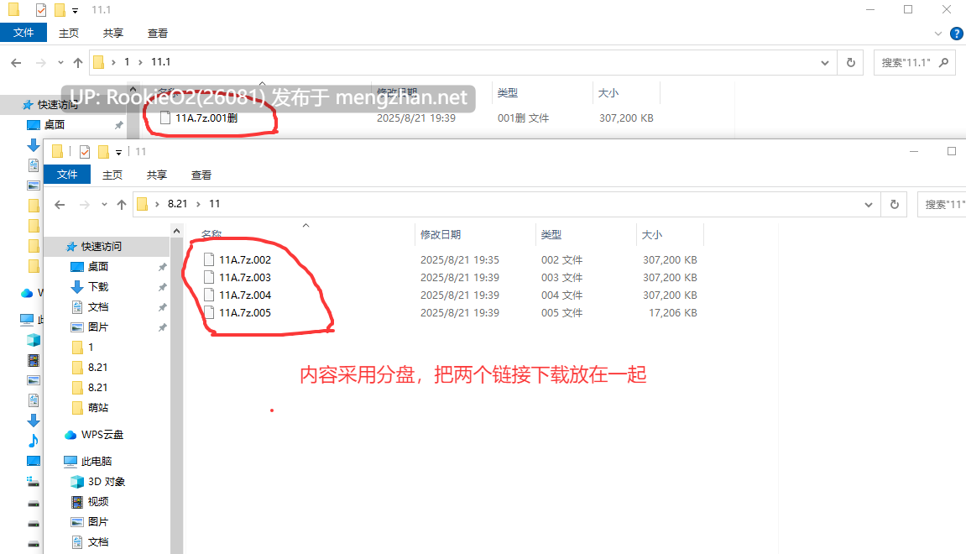This screenshot has width=966, height=554.
Task: Open the 共享 tab in the 11.1 window
Action: [112, 34]
